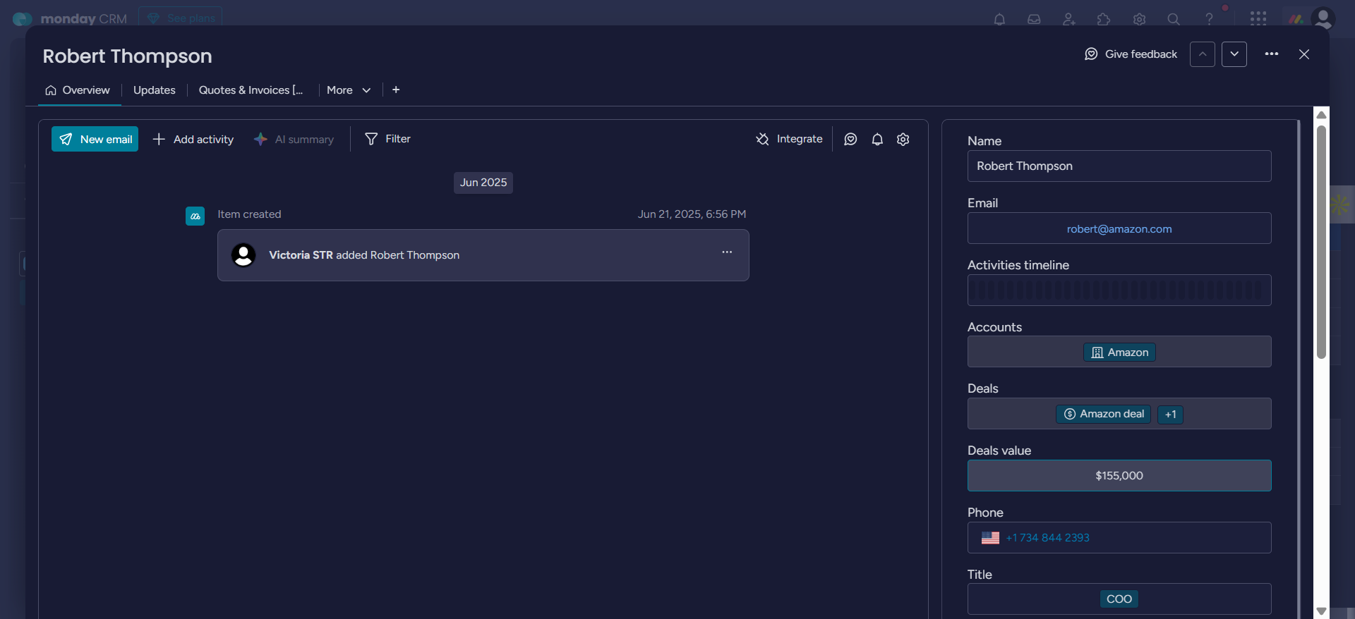Click the Item created monday icon
Image resolution: width=1355 pixels, height=619 pixels.
[x=195, y=216]
